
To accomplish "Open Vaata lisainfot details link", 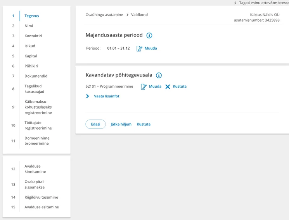I will tap(107, 96).
